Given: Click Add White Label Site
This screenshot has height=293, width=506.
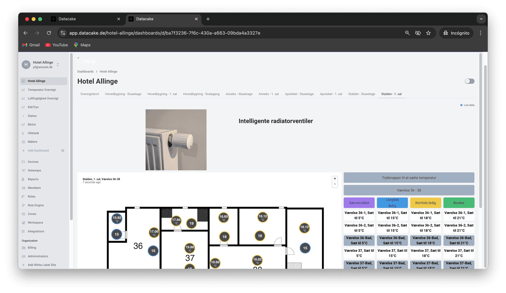Looking at the screenshot, I should (42, 265).
